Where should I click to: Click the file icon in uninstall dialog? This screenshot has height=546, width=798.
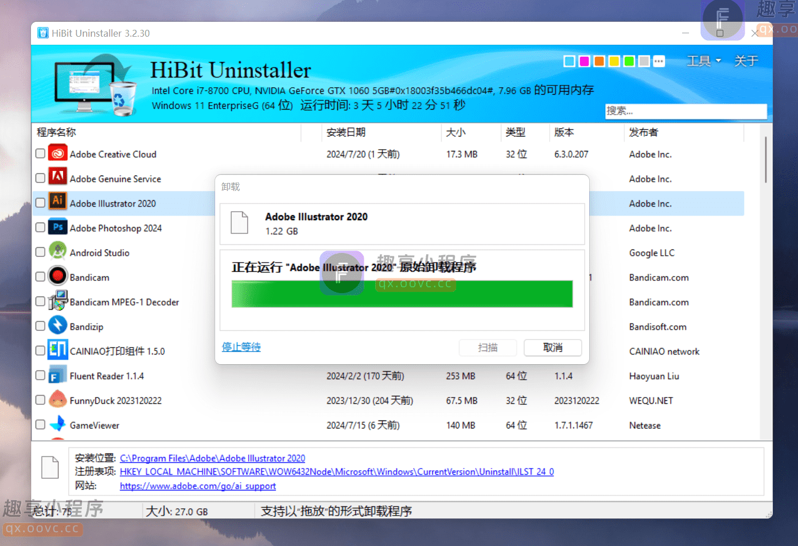point(240,223)
